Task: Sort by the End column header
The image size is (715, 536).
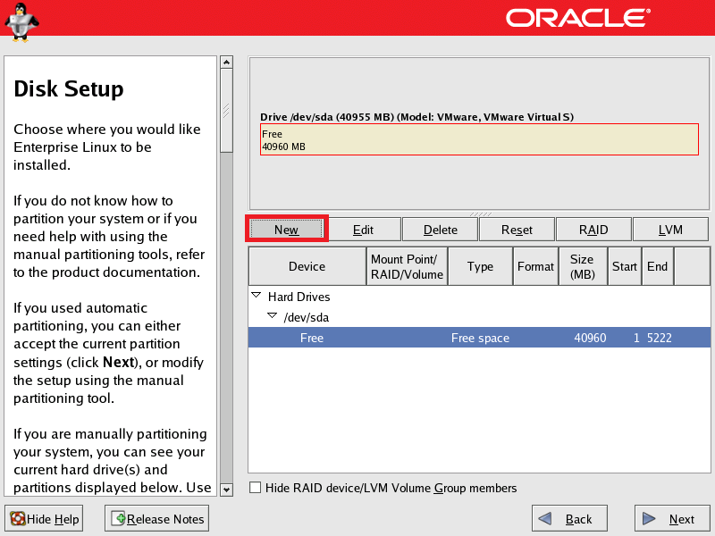Action: pyautogui.click(x=658, y=266)
